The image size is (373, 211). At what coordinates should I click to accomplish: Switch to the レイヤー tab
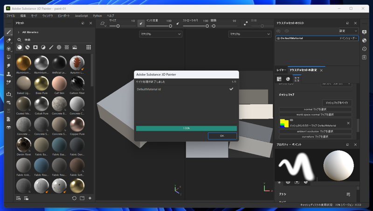(281, 70)
